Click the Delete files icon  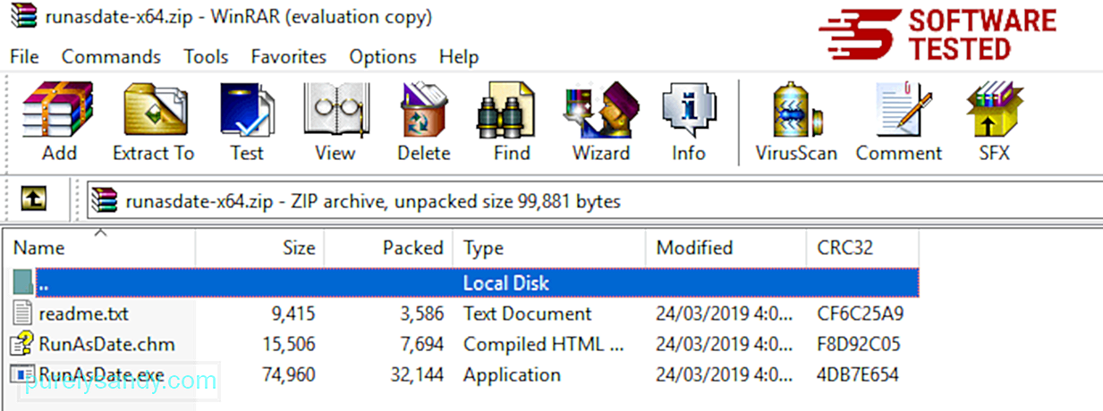pos(423,122)
